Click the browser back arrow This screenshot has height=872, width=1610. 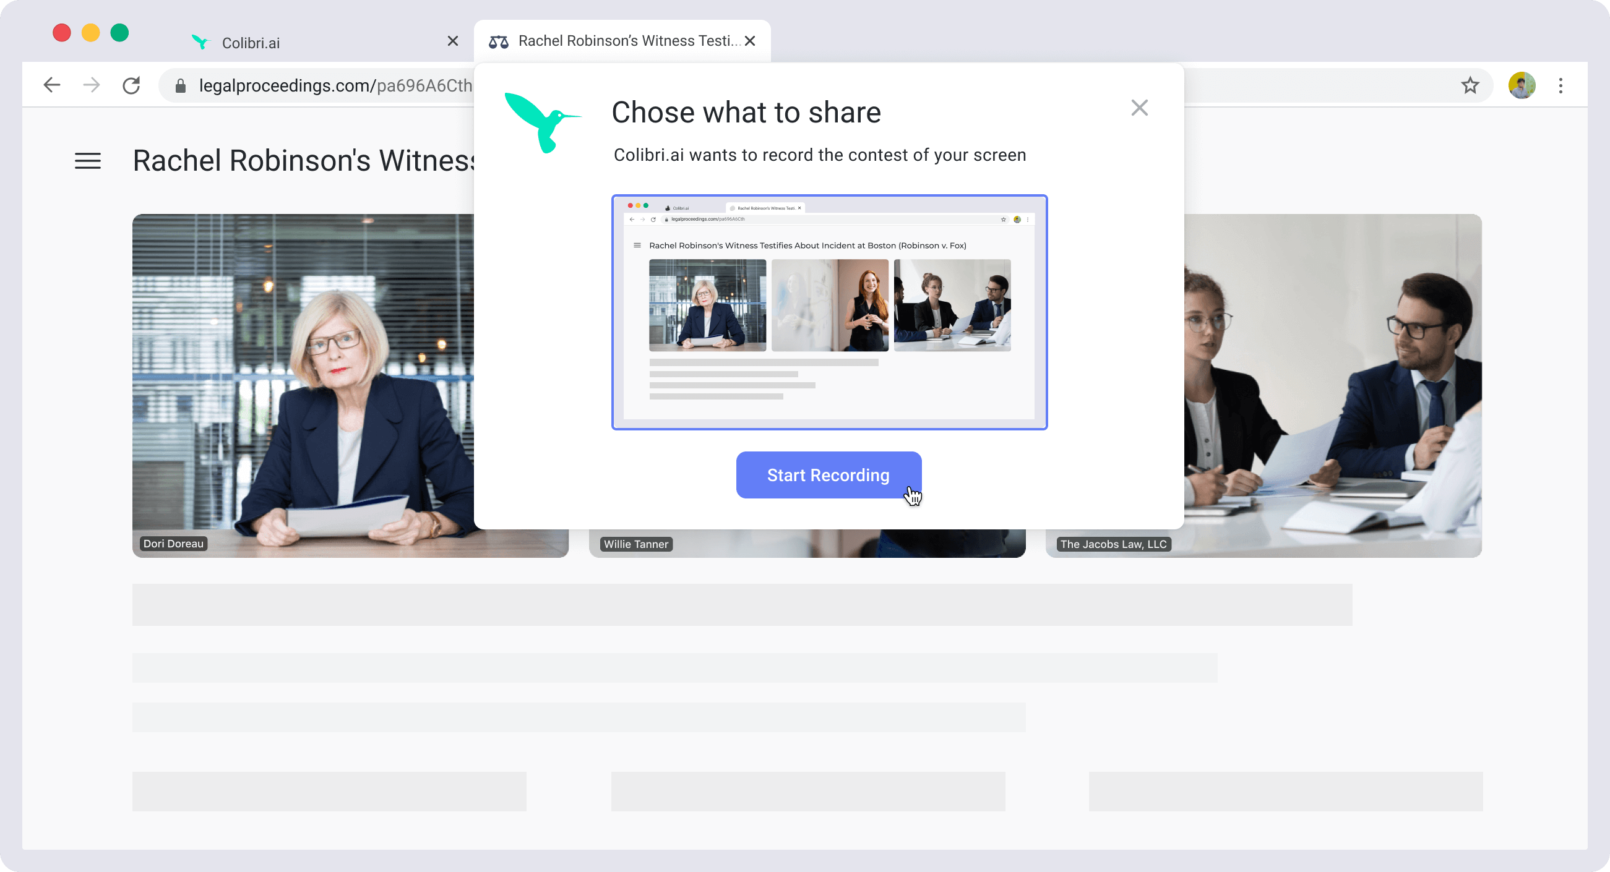pyautogui.click(x=52, y=85)
